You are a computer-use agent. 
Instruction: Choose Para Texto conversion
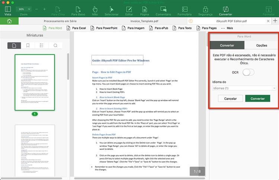coord(182,28)
